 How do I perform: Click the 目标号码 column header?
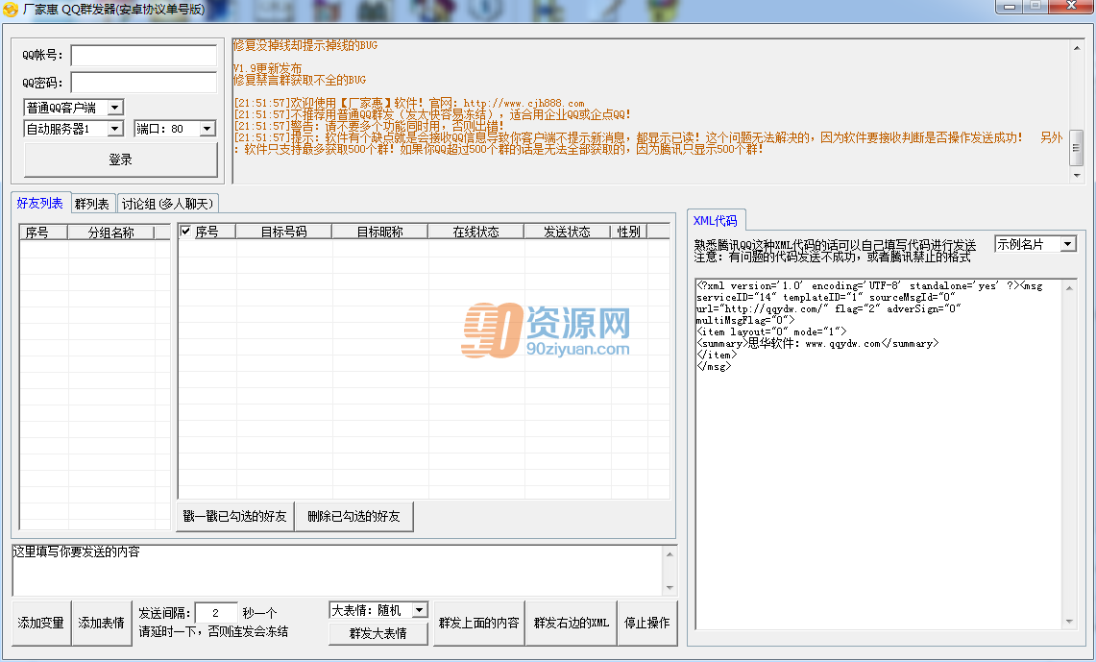[283, 232]
